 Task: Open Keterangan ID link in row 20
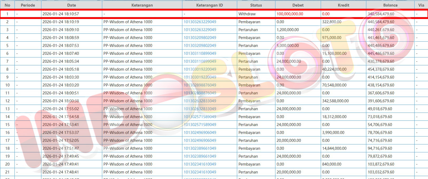[200, 164]
